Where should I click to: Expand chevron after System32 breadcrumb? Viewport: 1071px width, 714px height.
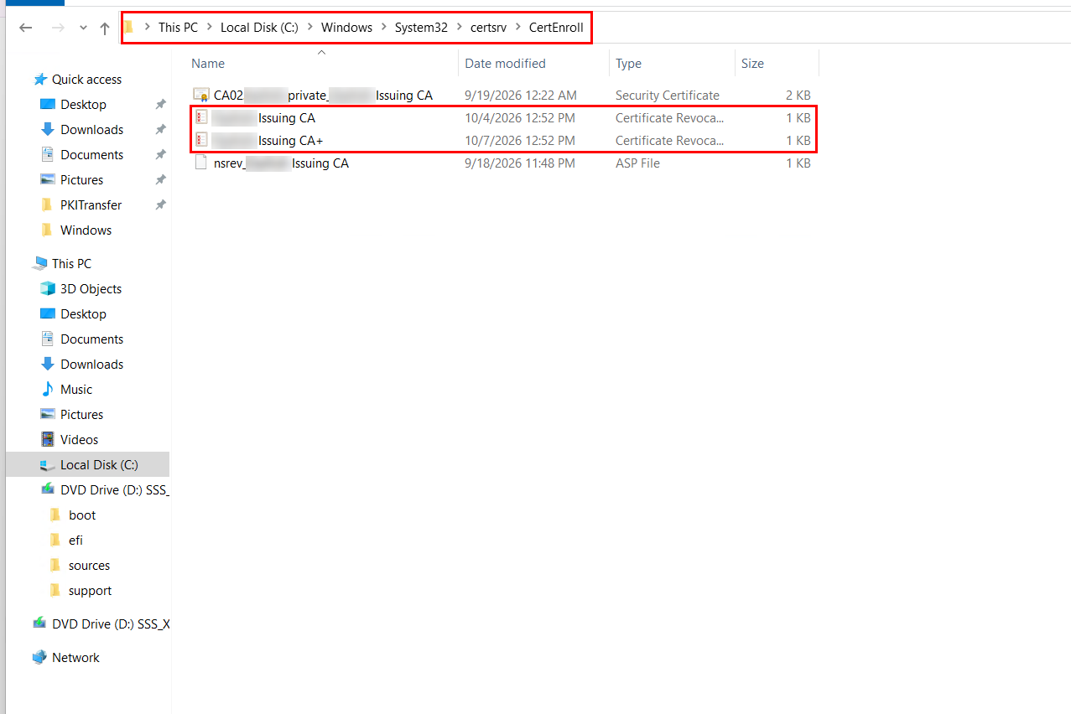click(460, 27)
